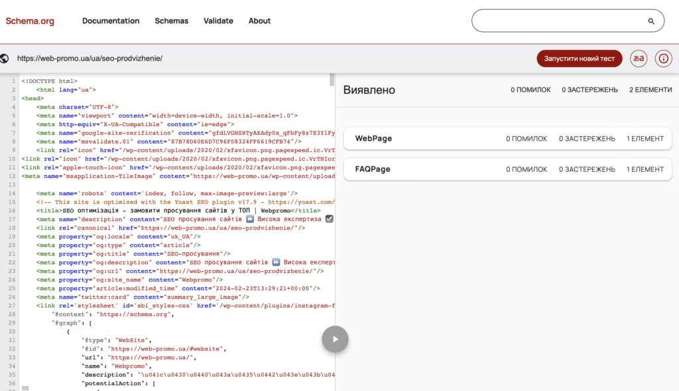
Task: Go to the Schemas page
Action: click(172, 21)
